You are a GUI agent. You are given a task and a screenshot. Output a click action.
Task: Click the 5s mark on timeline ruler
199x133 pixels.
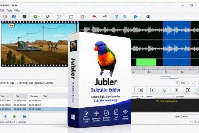pos(166,72)
